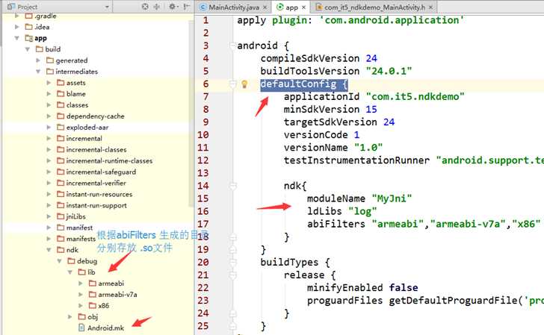
Task: Collapse the build folder arrow
Action: [x=28, y=49]
